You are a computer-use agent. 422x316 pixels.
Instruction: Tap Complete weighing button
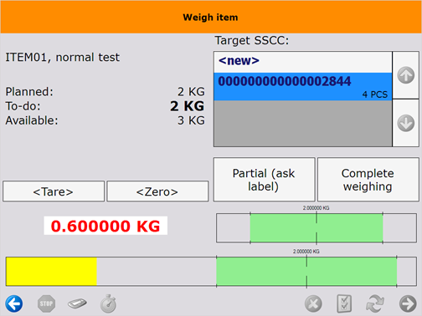point(368,180)
